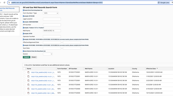Screen dimensions: 173x96
Task: Set Effective/Approved Date end field
Action: tap(72, 42)
